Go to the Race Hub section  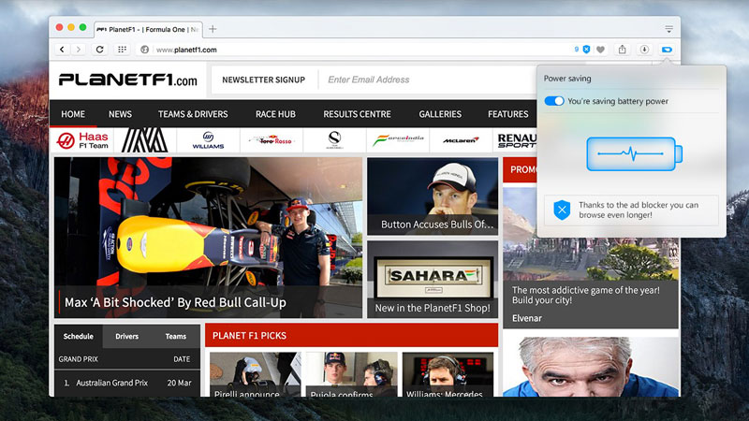pos(275,114)
